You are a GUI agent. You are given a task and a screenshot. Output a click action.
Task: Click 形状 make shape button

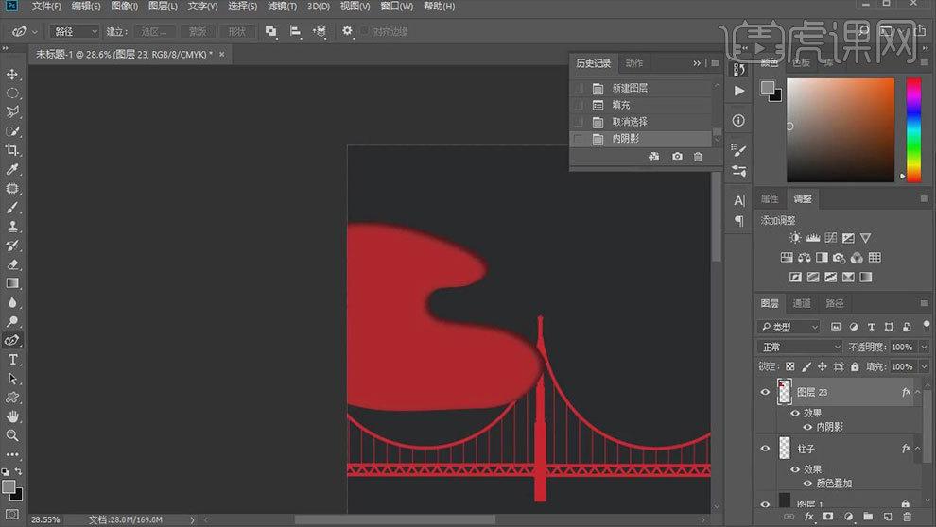[x=237, y=31]
